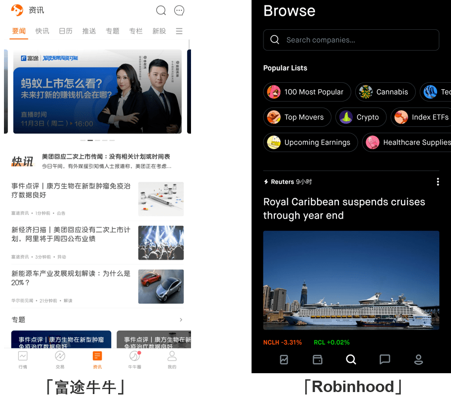The image size is (451, 396).
Task: Click the Crypto list purple icon
Action: coord(346,117)
